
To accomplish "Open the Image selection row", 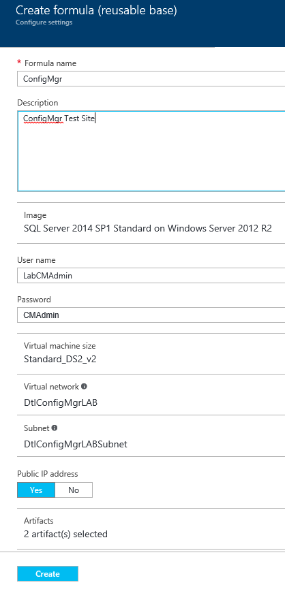I will pyautogui.click(x=151, y=223).
